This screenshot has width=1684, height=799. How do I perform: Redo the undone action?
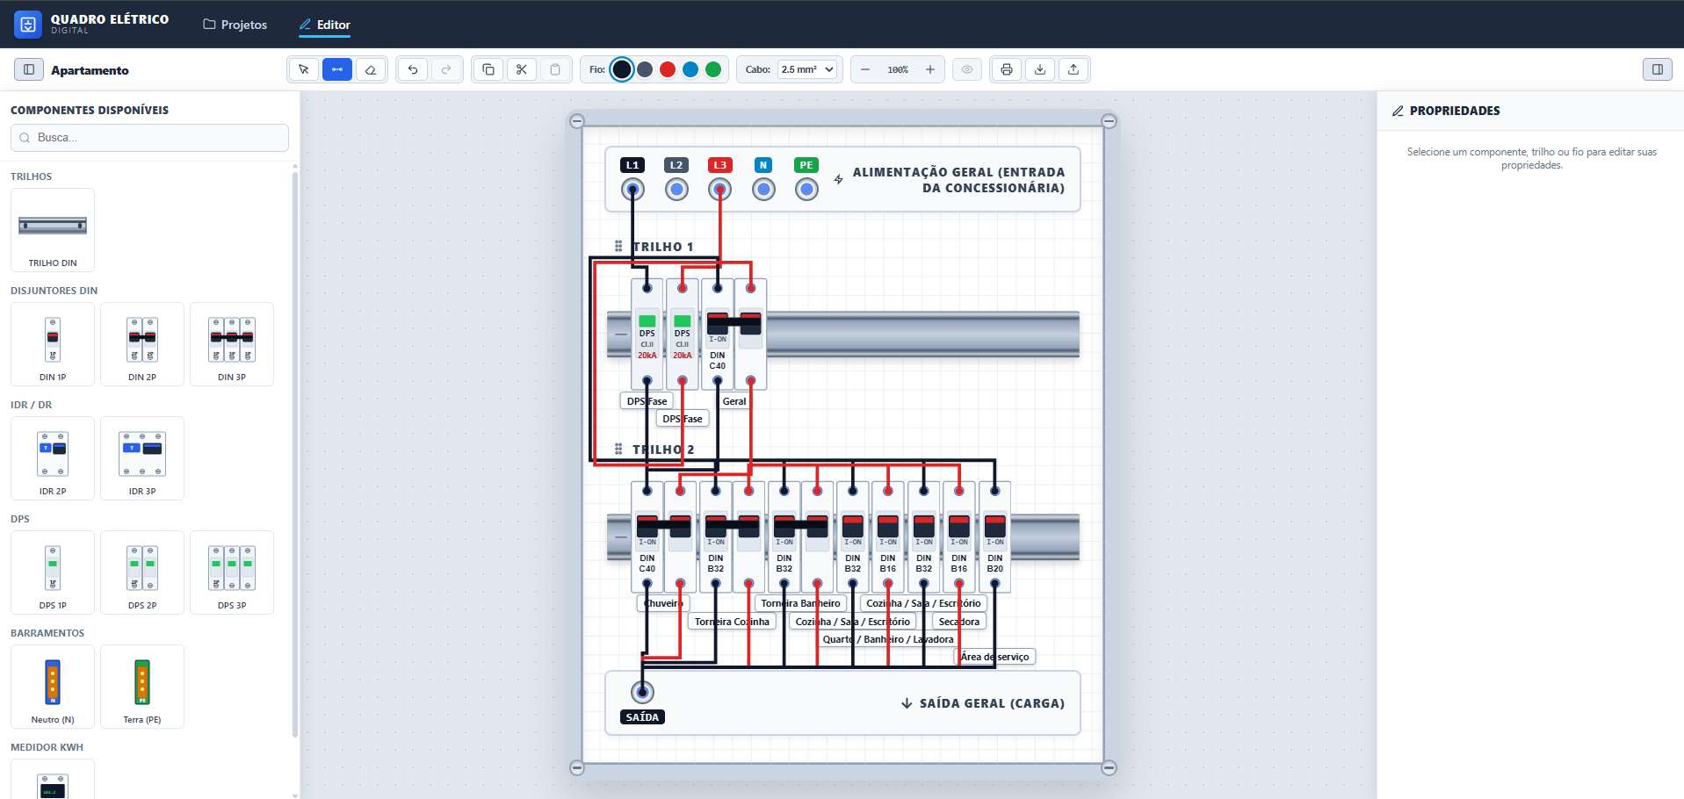point(446,69)
